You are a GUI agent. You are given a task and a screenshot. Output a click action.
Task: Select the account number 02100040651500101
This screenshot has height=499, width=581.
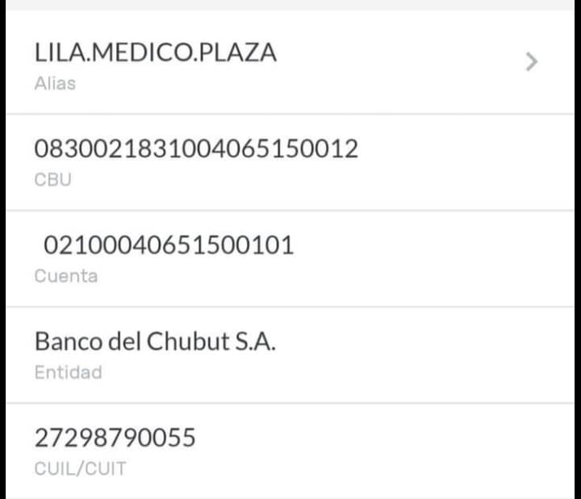[x=168, y=245]
